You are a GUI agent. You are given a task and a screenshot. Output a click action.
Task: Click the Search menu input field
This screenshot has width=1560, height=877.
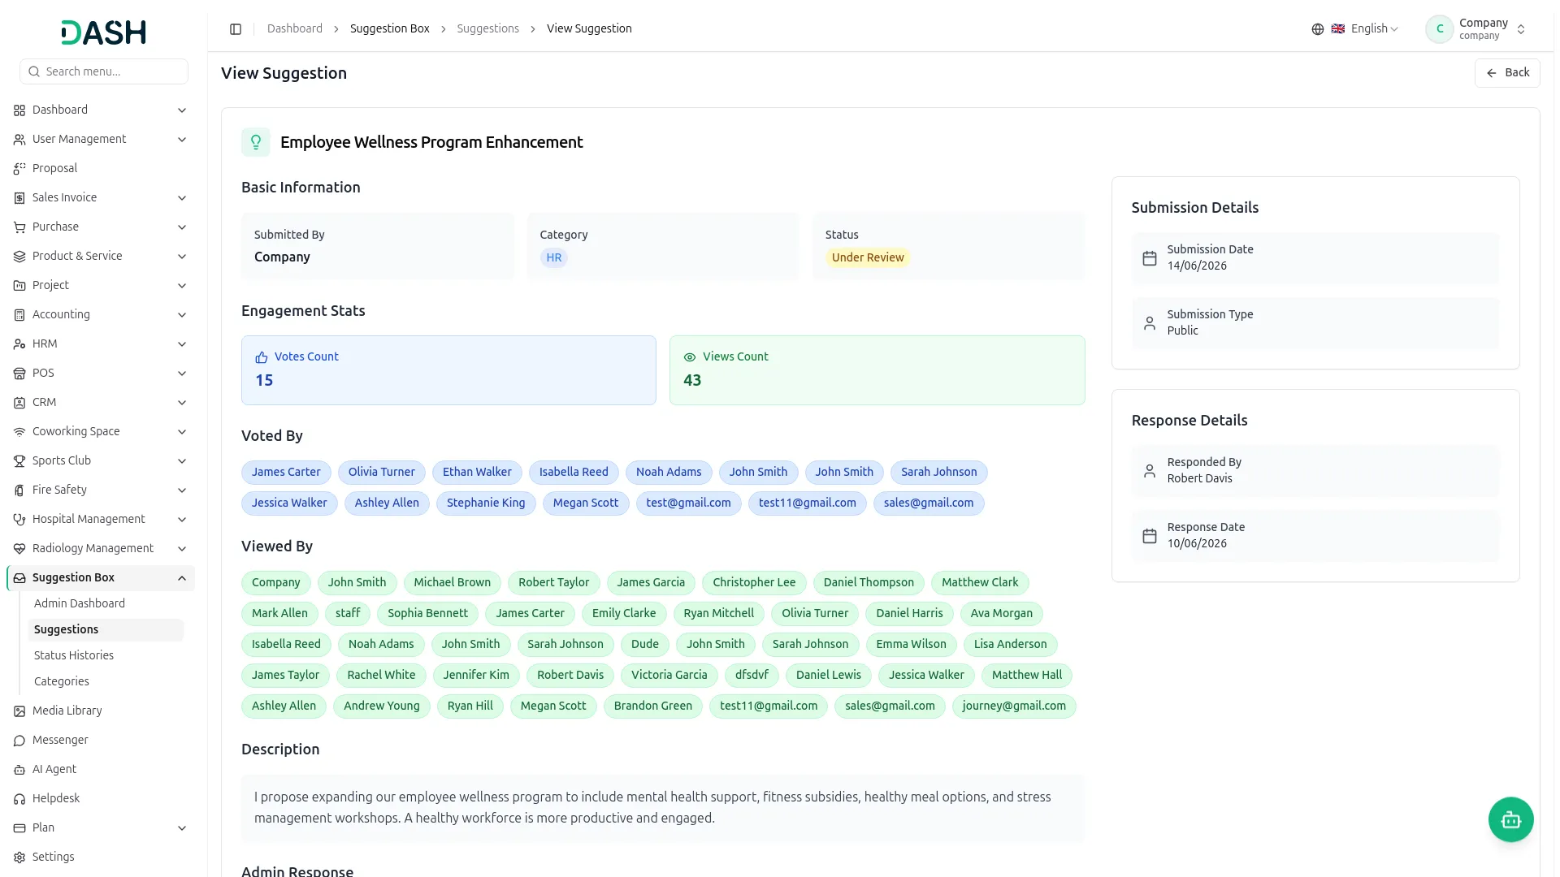[104, 71]
